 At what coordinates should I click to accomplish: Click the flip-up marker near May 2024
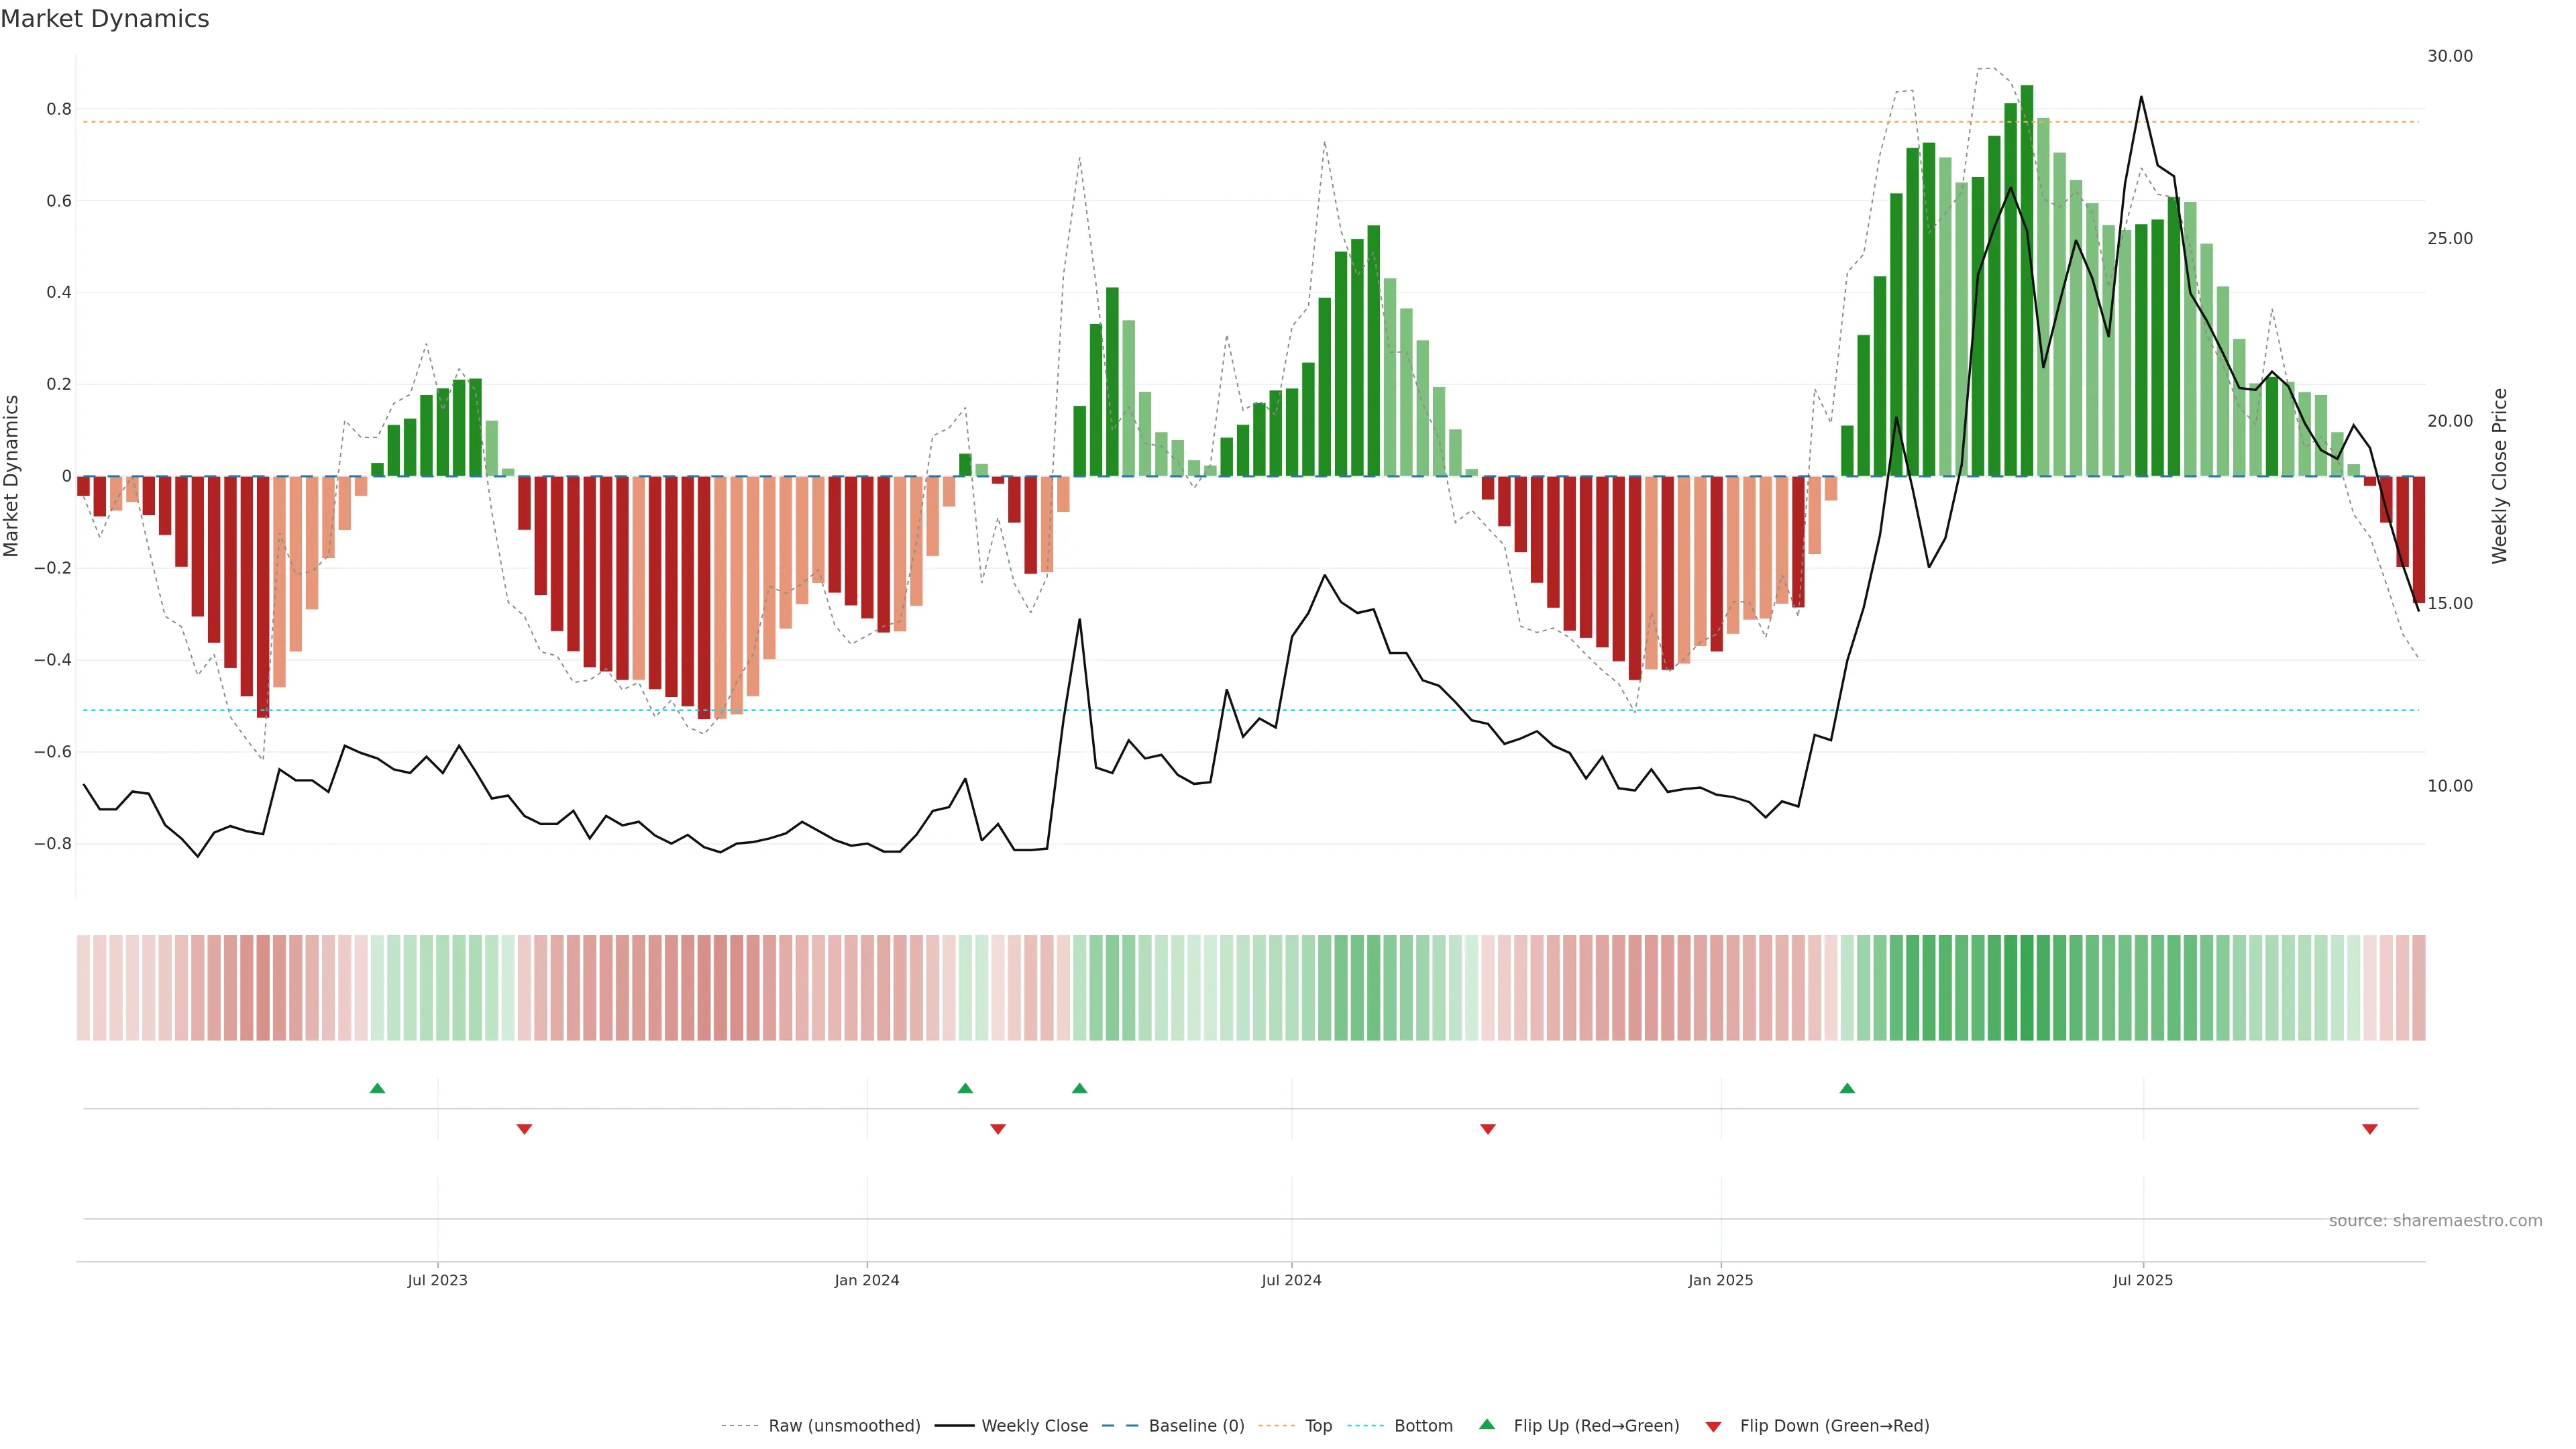pyautogui.click(x=1079, y=1088)
